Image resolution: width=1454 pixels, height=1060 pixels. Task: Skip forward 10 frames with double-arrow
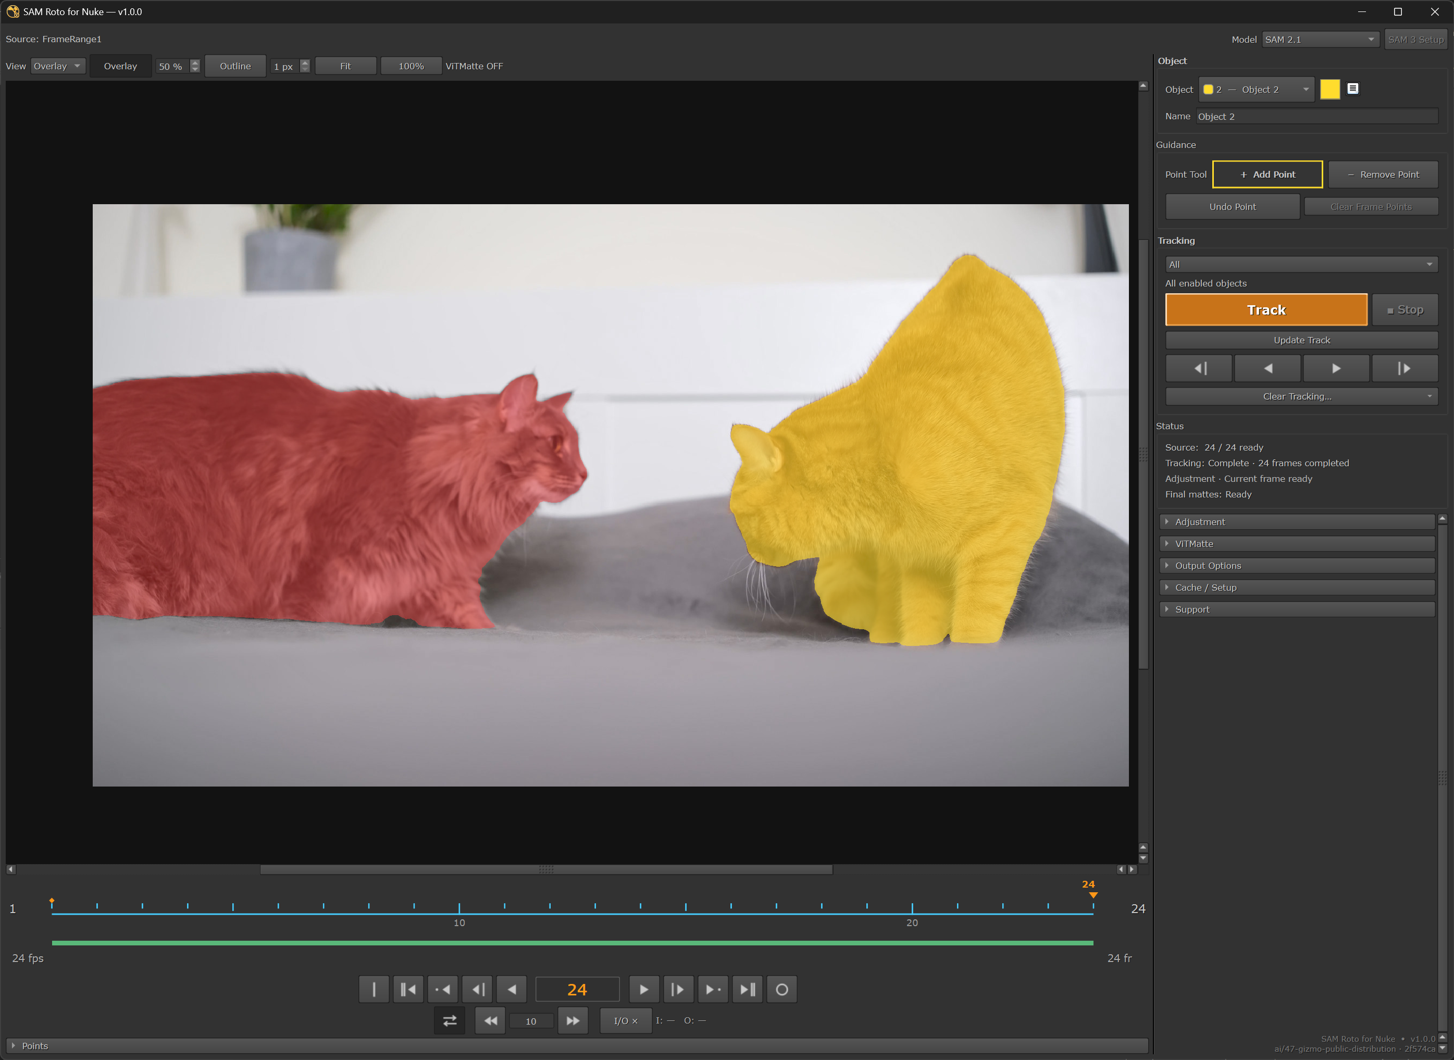tap(573, 1021)
